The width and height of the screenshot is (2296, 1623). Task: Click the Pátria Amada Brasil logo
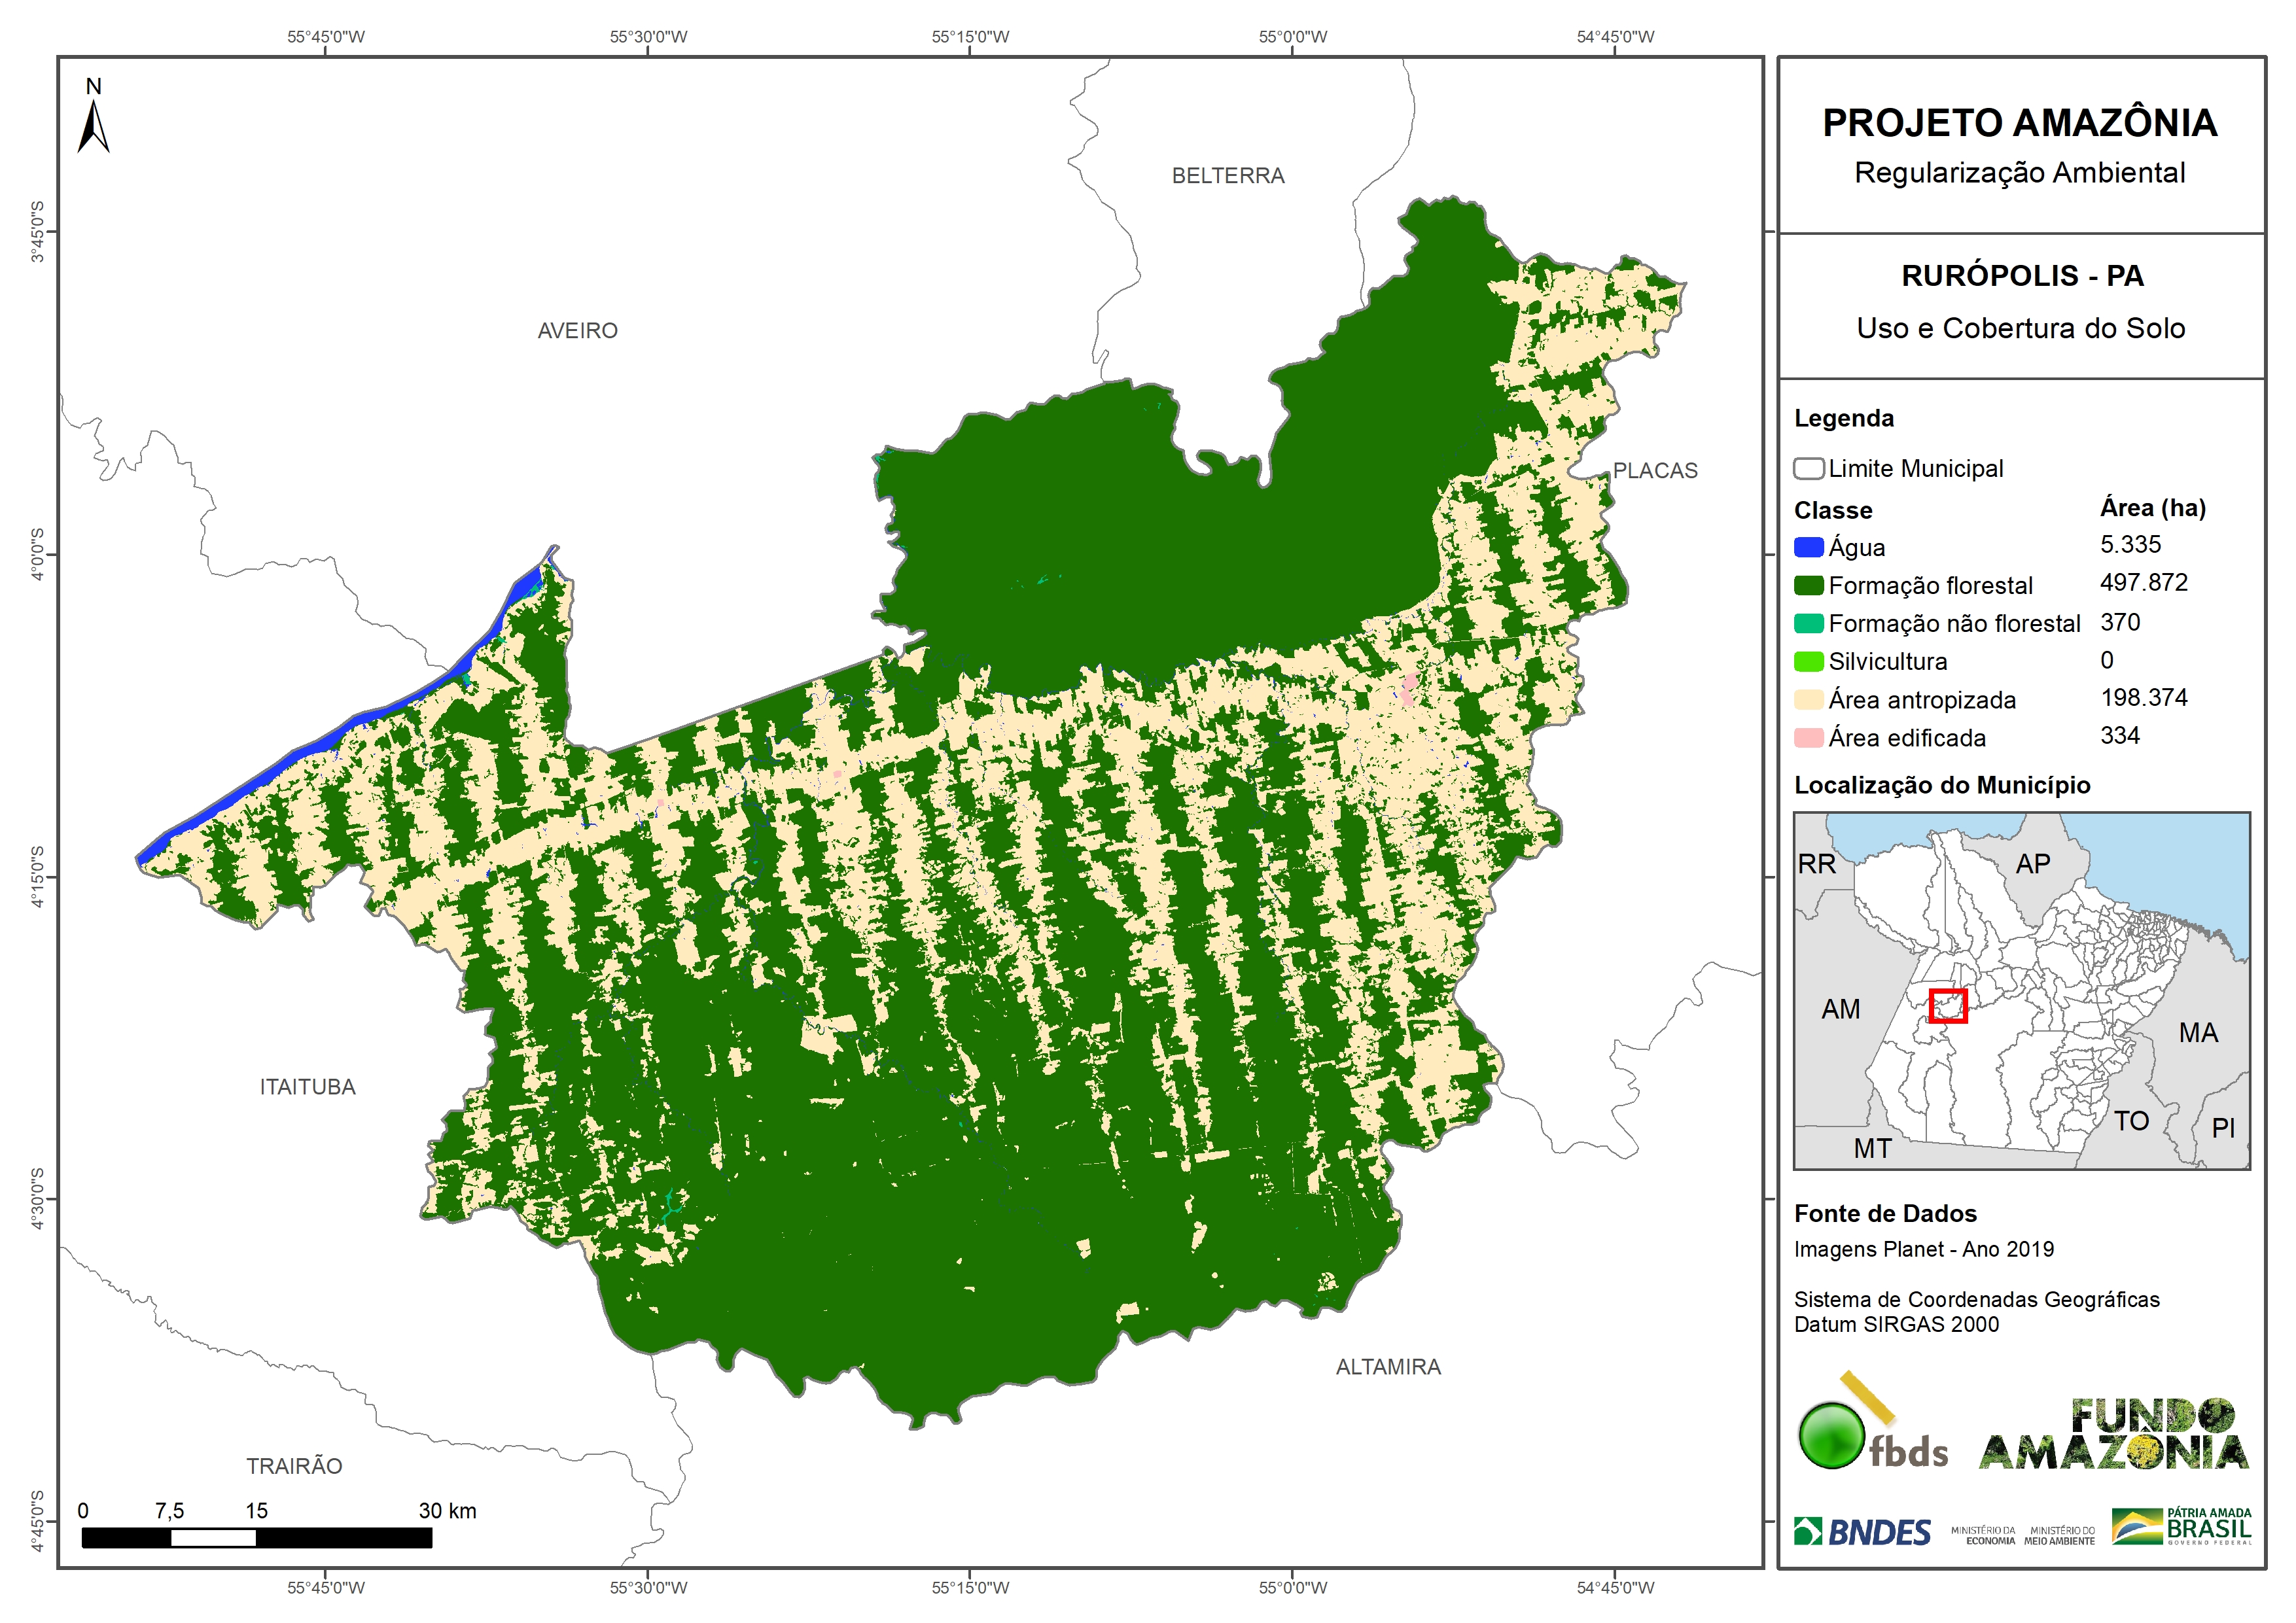point(2182,1527)
